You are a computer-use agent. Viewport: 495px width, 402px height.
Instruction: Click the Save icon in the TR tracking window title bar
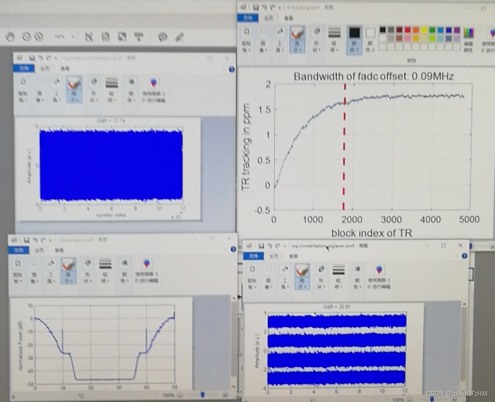256,7
